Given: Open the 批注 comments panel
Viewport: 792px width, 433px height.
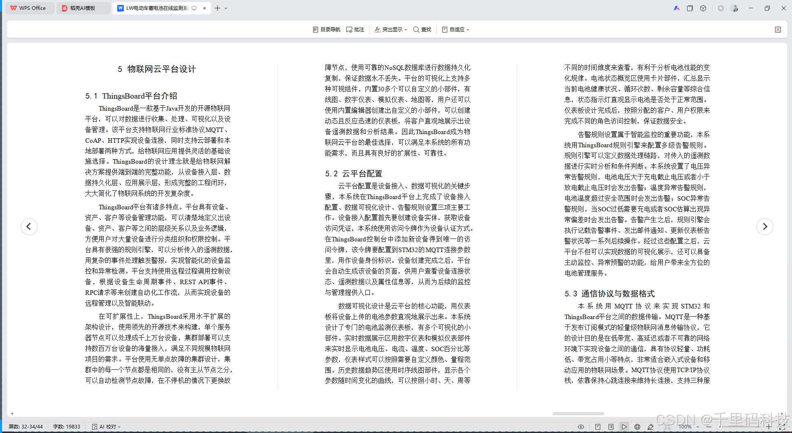Looking at the screenshot, I should (x=355, y=30).
